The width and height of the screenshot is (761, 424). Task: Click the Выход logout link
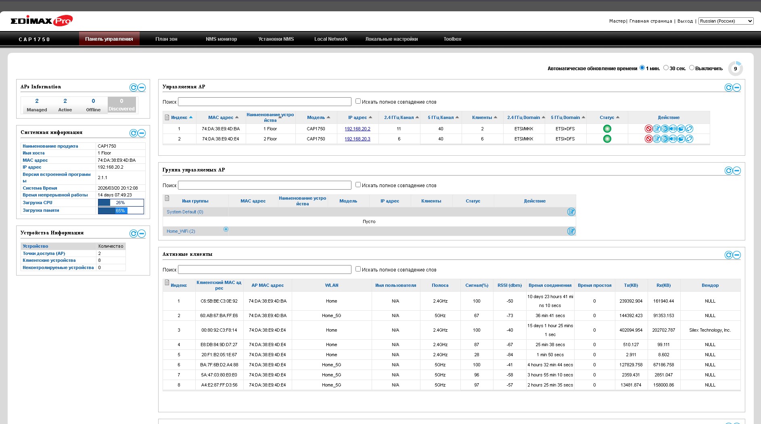[x=685, y=21]
